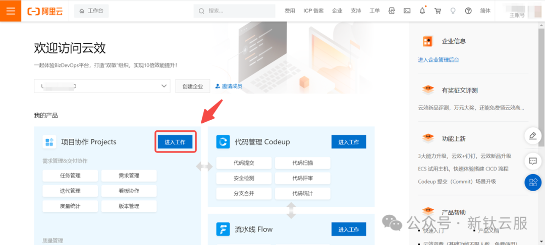Open 版本管理 under Projects
The image size is (545, 245).
coord(129,206)
